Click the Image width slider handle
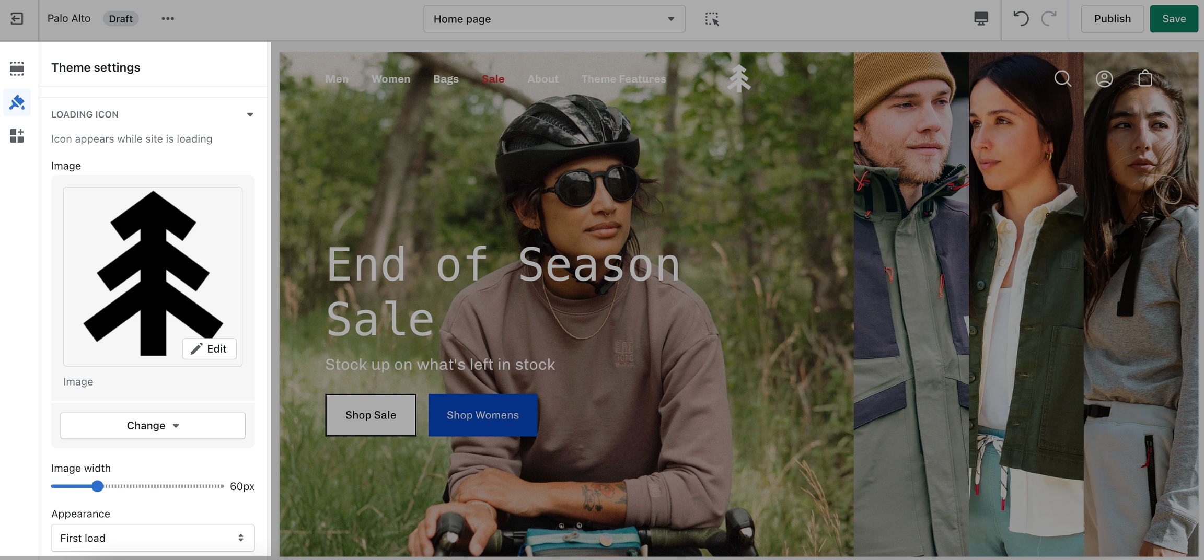 97,486
